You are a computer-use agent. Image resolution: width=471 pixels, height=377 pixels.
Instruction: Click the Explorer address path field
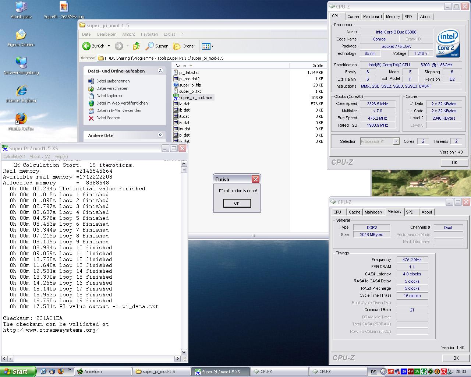click(211, 58)
